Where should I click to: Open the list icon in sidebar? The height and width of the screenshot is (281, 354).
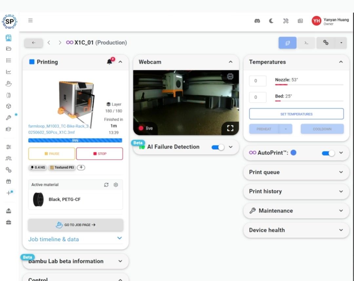click(9, 60)
